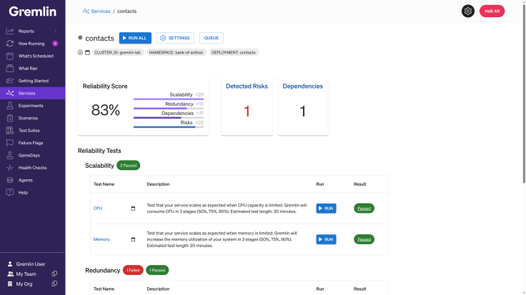The image size is (526, 295).
Task: Click the Now Running count badge
Action: point(55,44)
